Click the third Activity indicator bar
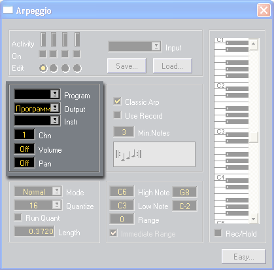Screen dimensions: 274x270 (x=65, y=39)
